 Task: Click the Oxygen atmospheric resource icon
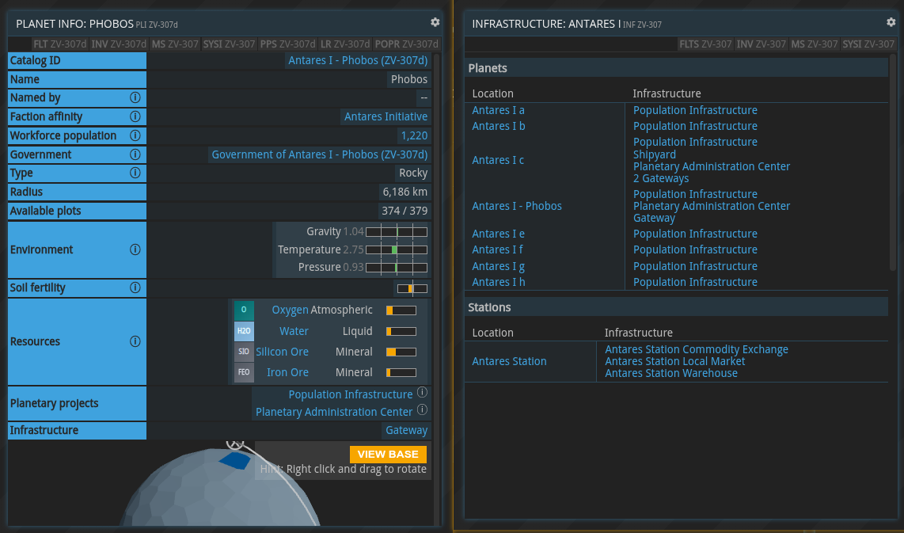[244, 310]
